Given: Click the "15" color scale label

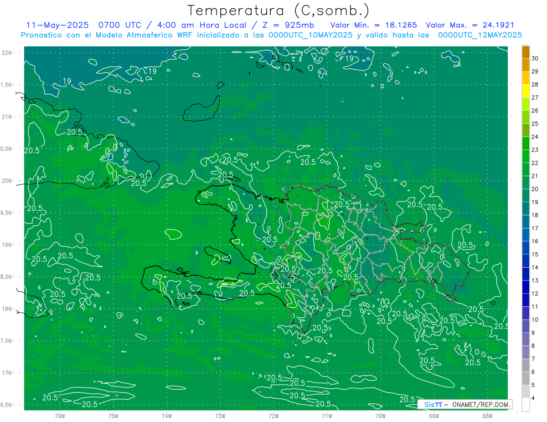Looking at the screenshot, I should tap(535, 254).
